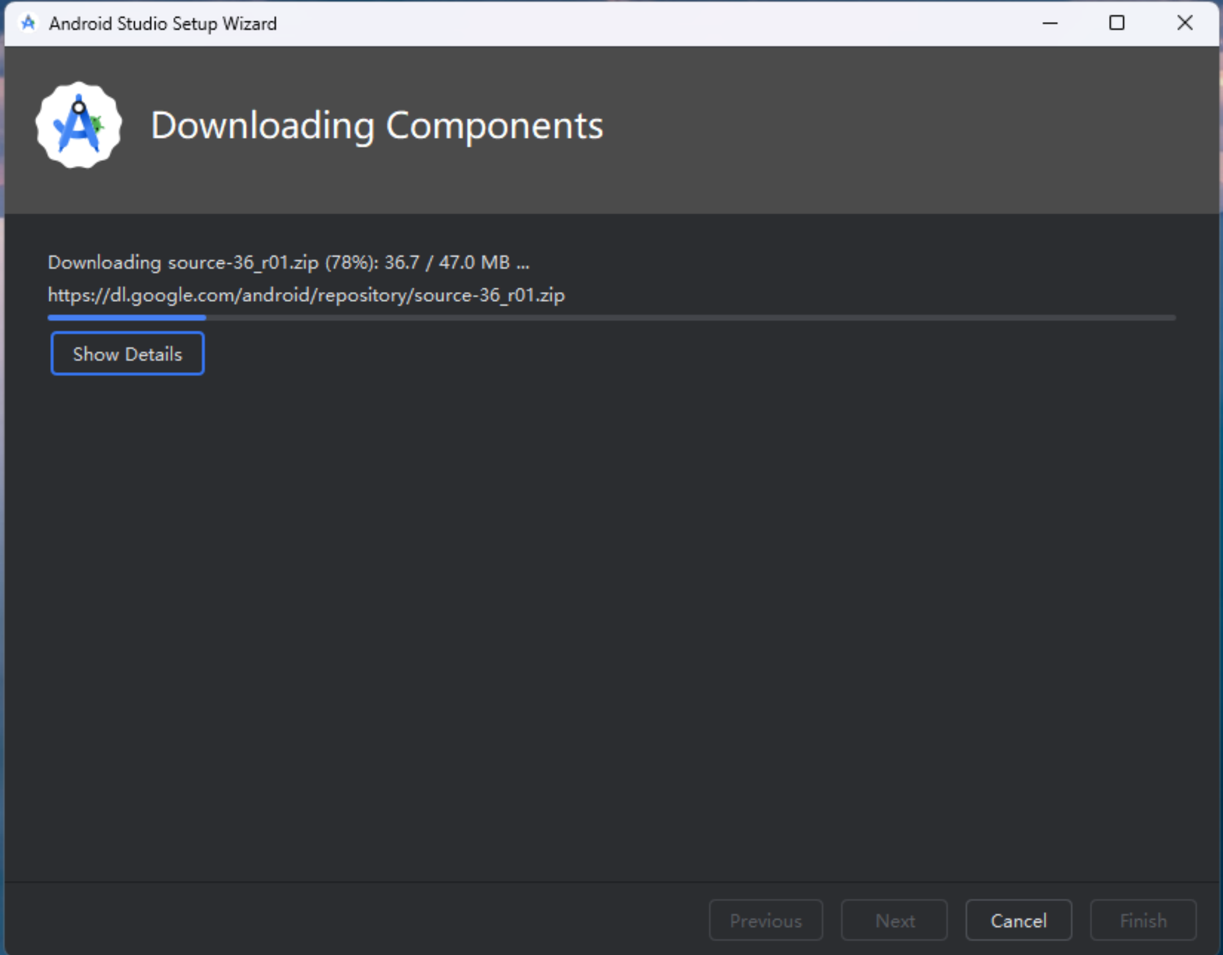This screenshot has height=955, width=1223.
Task: Cancel the component download
Action: pos(1019,920)
